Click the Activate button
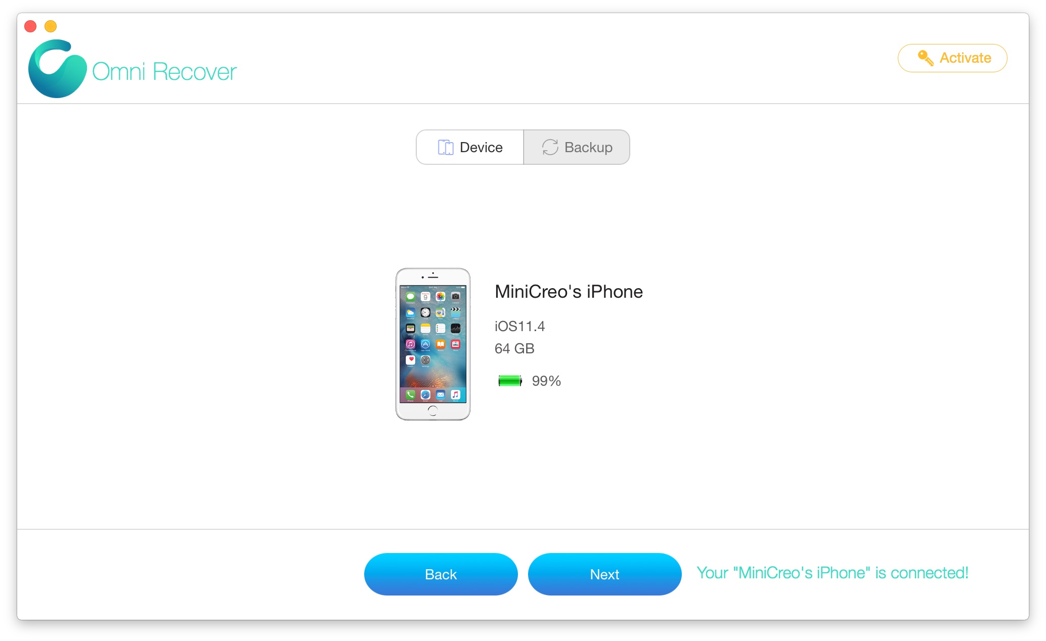The width and height of the screenshot is (1046, 641). click(x=953, y=58)
